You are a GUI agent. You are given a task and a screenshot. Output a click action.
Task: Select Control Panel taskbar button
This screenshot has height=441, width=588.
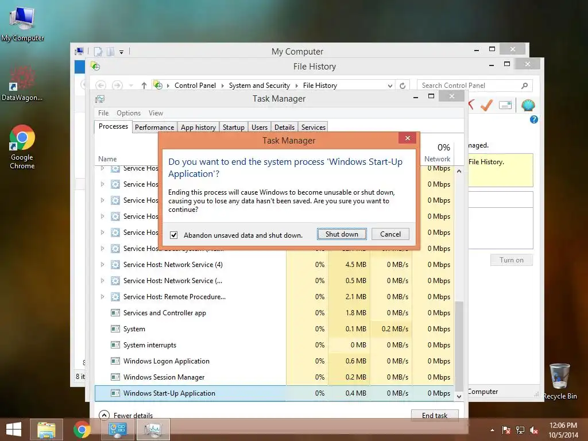coord(118,430)
